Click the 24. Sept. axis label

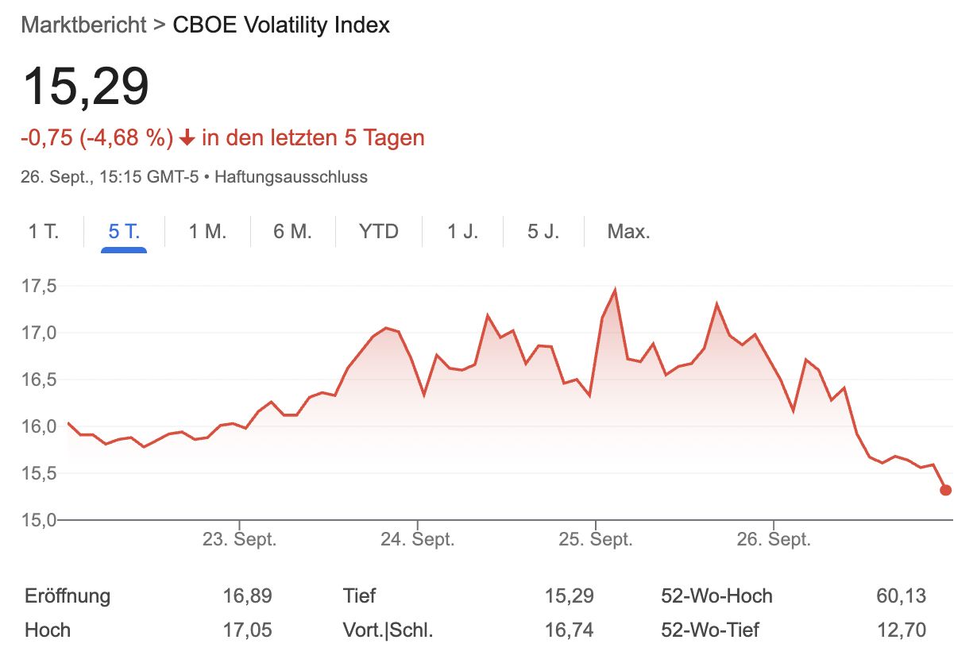[417, 540]
